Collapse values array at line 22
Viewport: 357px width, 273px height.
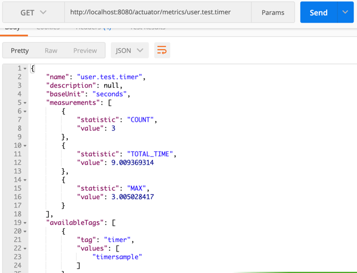[25, 249]
